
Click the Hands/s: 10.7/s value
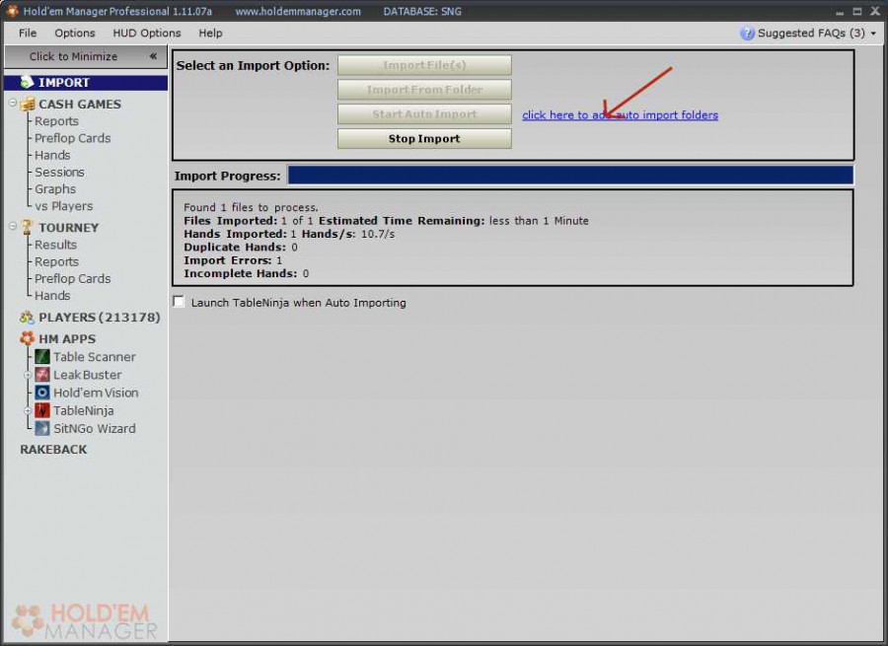point(348,234)
